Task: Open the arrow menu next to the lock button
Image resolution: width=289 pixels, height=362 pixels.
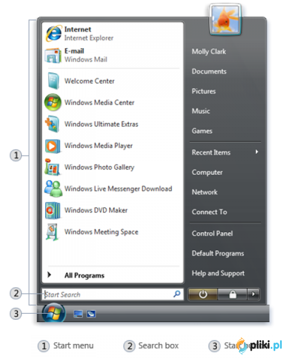Action: pyautogui.click(x=253, y=294)
